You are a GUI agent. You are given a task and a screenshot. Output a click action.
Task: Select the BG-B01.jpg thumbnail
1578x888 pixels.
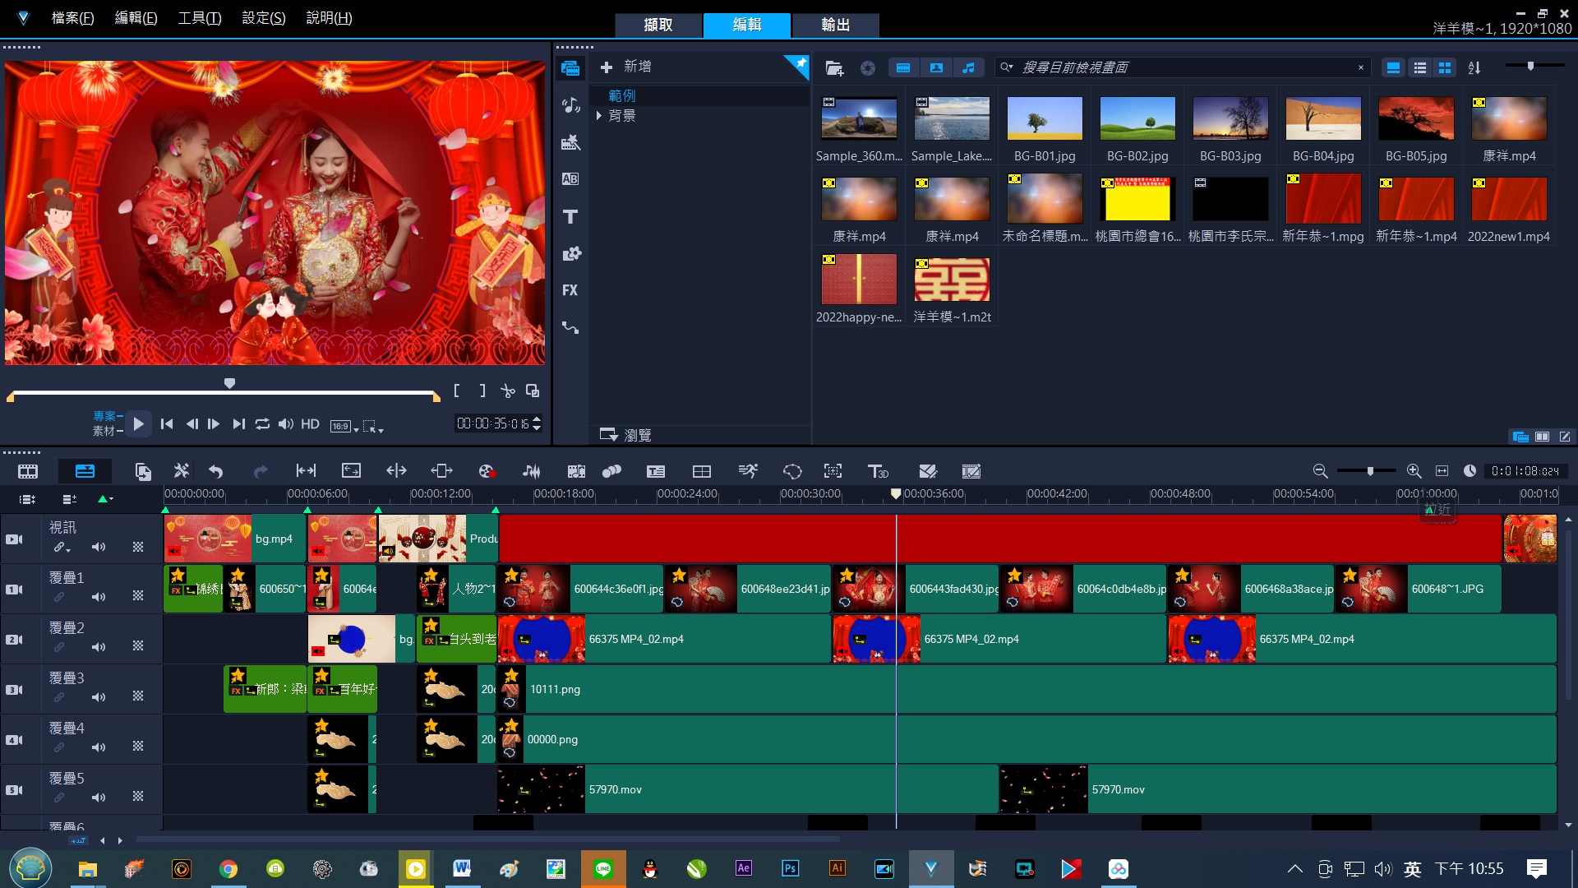1045,118
